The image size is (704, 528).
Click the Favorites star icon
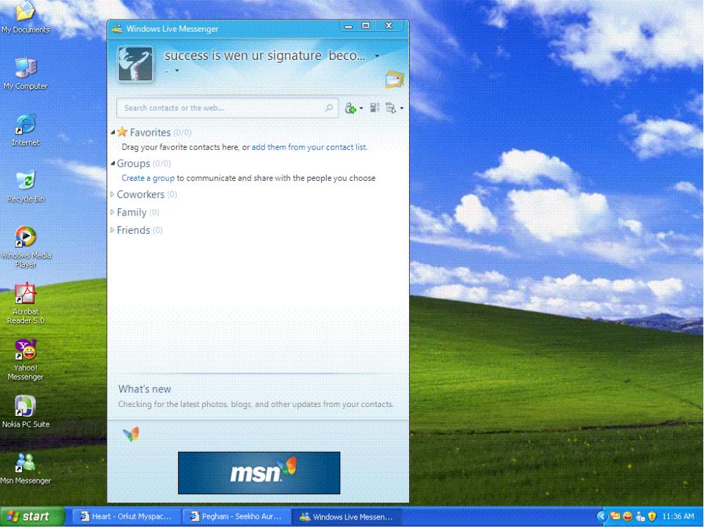[x=122, y=132]
